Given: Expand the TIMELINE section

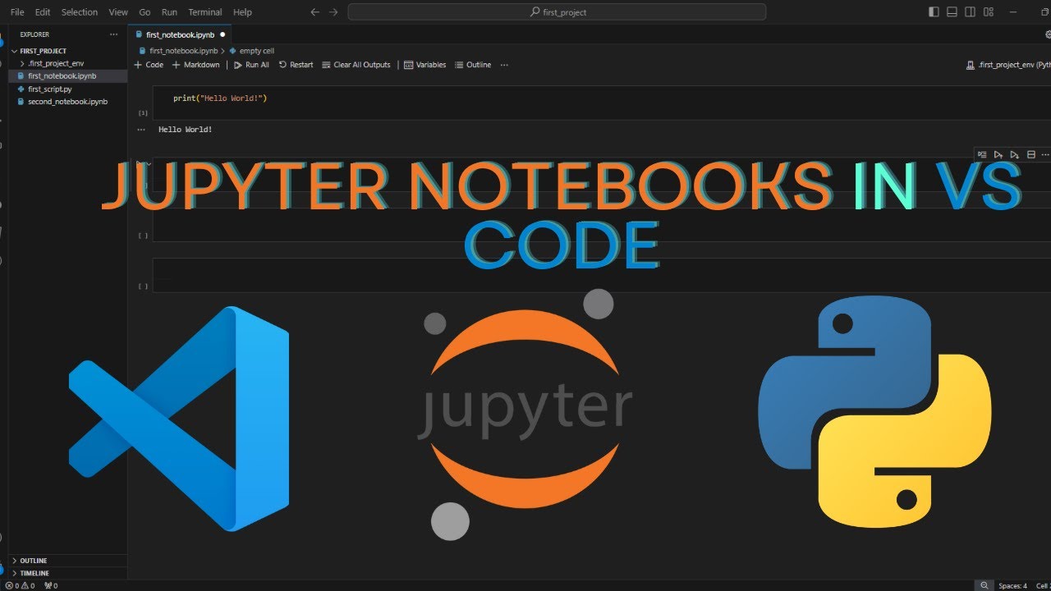Looking at the screenshot, I should coord(68,573).
